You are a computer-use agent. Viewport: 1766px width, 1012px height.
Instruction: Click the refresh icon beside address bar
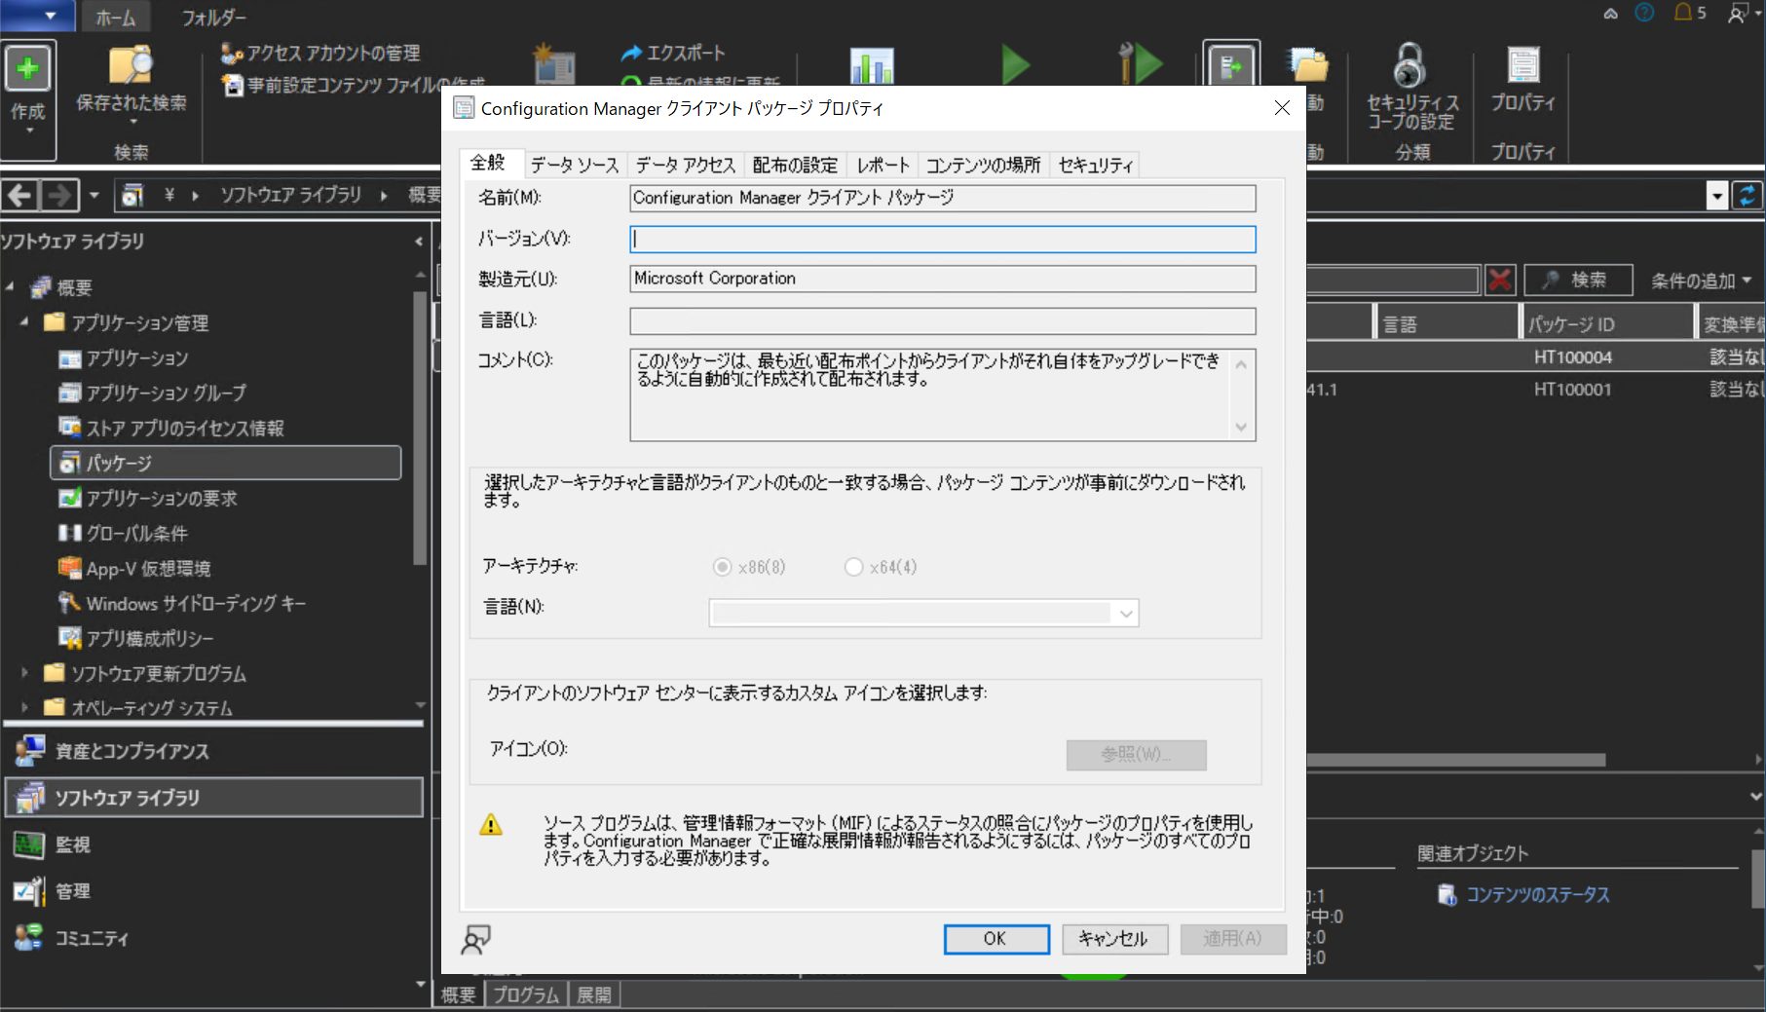(1747, 196)
